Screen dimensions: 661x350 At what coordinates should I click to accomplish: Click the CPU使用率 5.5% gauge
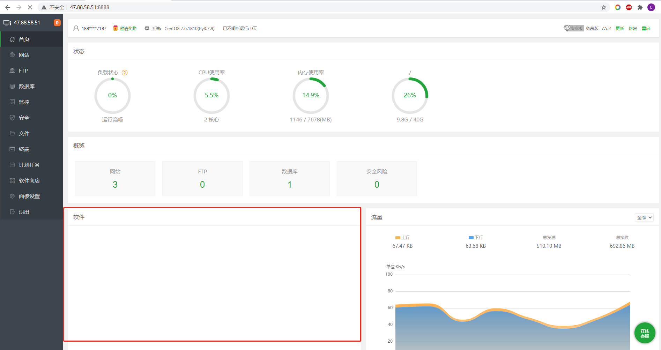(211, 96)
